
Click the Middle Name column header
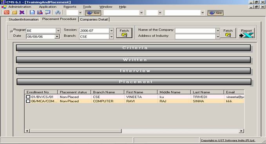[x=174, y=92]
